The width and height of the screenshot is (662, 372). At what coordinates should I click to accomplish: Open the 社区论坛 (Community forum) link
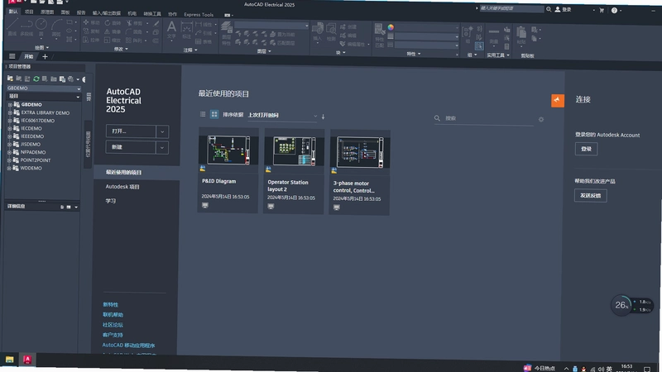click(x=113, y=325)
